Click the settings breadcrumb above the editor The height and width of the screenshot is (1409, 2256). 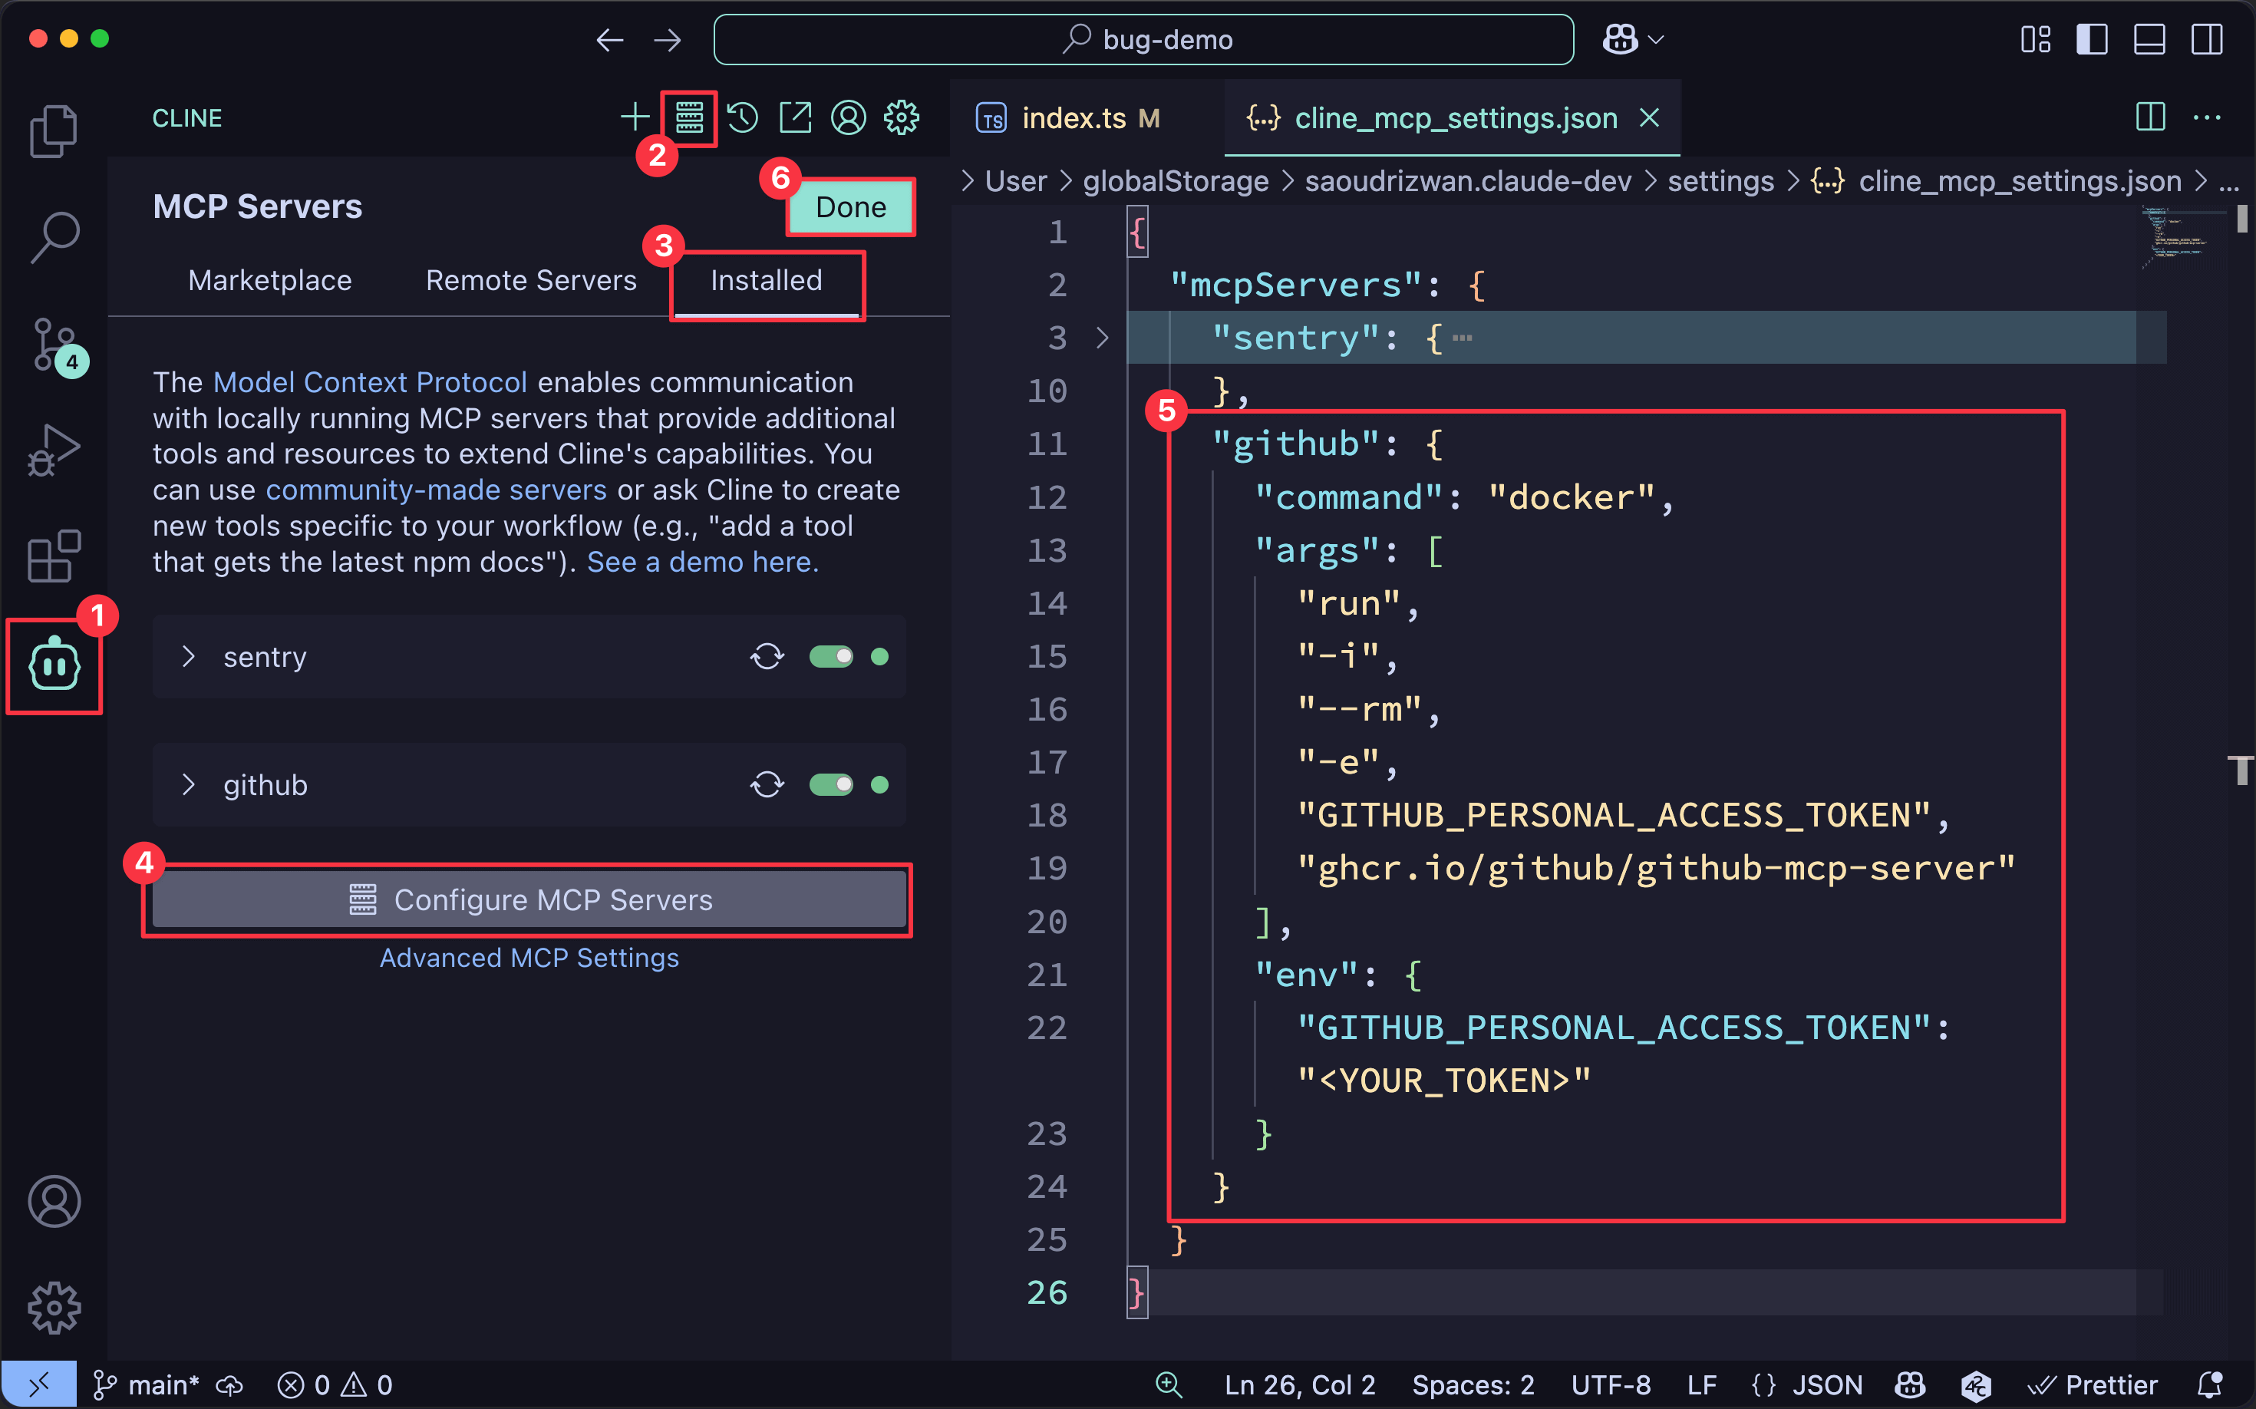(x=1720, y=181)
